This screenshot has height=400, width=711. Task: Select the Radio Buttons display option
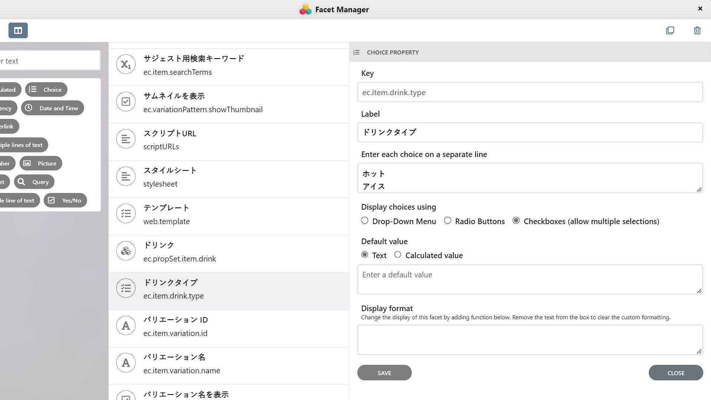448,221
